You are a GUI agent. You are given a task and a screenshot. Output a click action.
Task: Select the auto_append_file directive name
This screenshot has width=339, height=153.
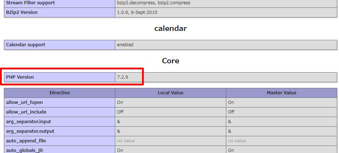pos(26,141)
